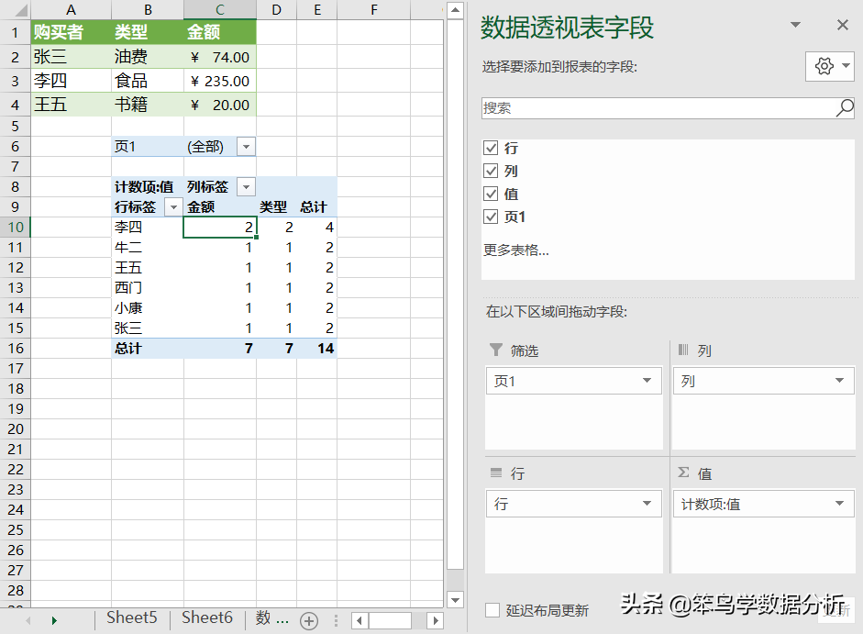Select 小康 row label in pivot table

148,308
